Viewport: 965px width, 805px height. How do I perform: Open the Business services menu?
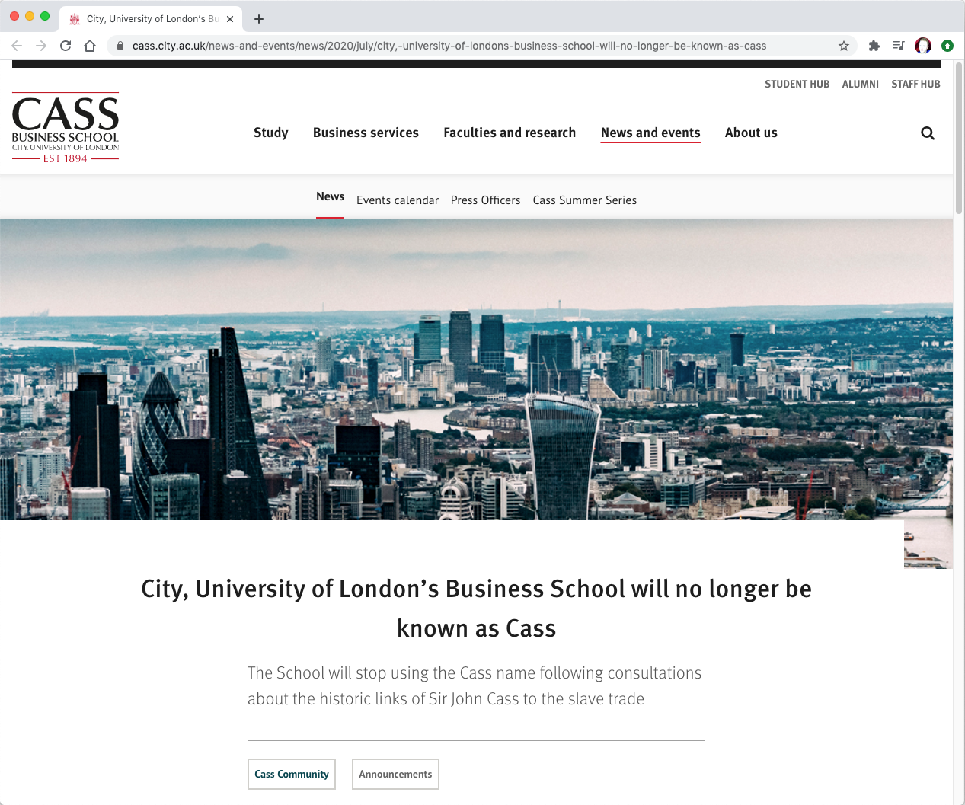coord(366,133)
